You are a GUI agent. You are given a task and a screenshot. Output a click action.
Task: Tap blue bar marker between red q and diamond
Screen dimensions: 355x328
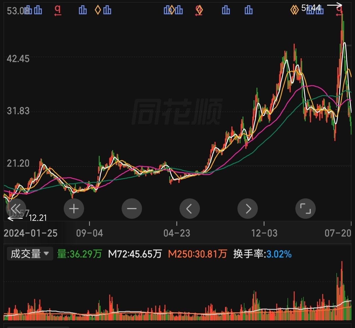pyautogui.click(x=83, y=10)
